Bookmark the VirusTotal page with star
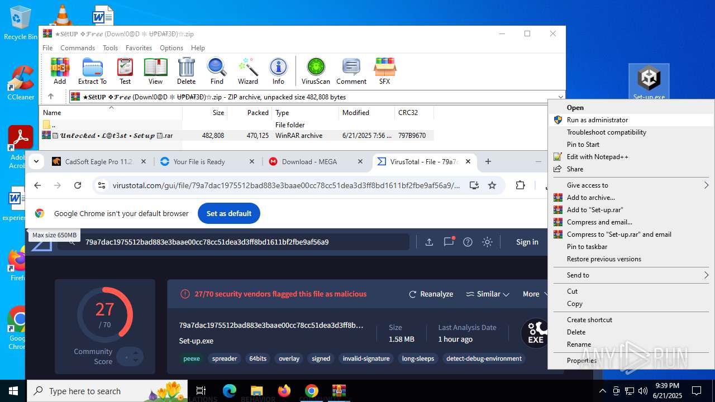 tap(492, 185)
